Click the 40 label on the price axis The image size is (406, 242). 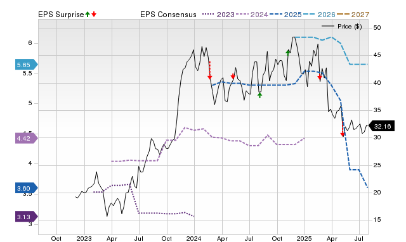click(x=377, y=83)
